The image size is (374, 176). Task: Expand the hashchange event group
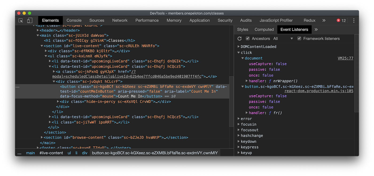click(239, 136)
